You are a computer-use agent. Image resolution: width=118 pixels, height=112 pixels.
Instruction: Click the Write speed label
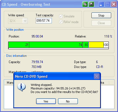pyautogui.click(x=16, y=15)
